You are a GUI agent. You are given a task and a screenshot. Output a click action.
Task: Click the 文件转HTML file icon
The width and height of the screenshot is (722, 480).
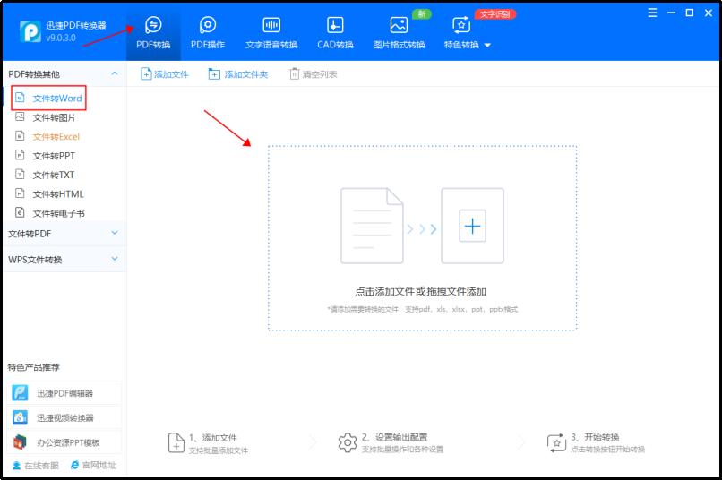20,193
